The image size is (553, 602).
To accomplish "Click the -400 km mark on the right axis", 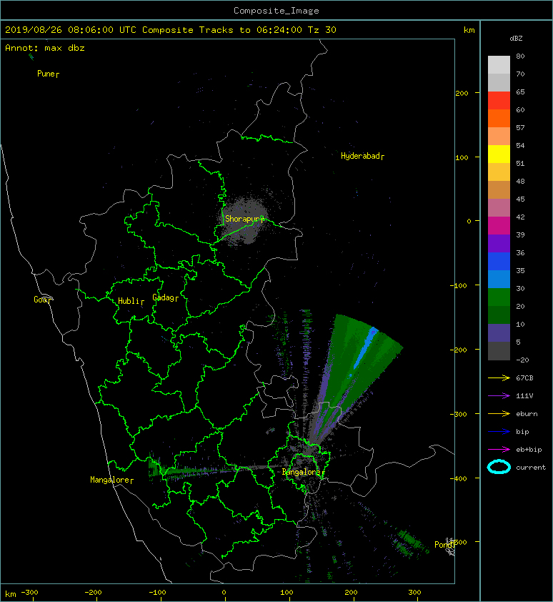I will 459,478.
